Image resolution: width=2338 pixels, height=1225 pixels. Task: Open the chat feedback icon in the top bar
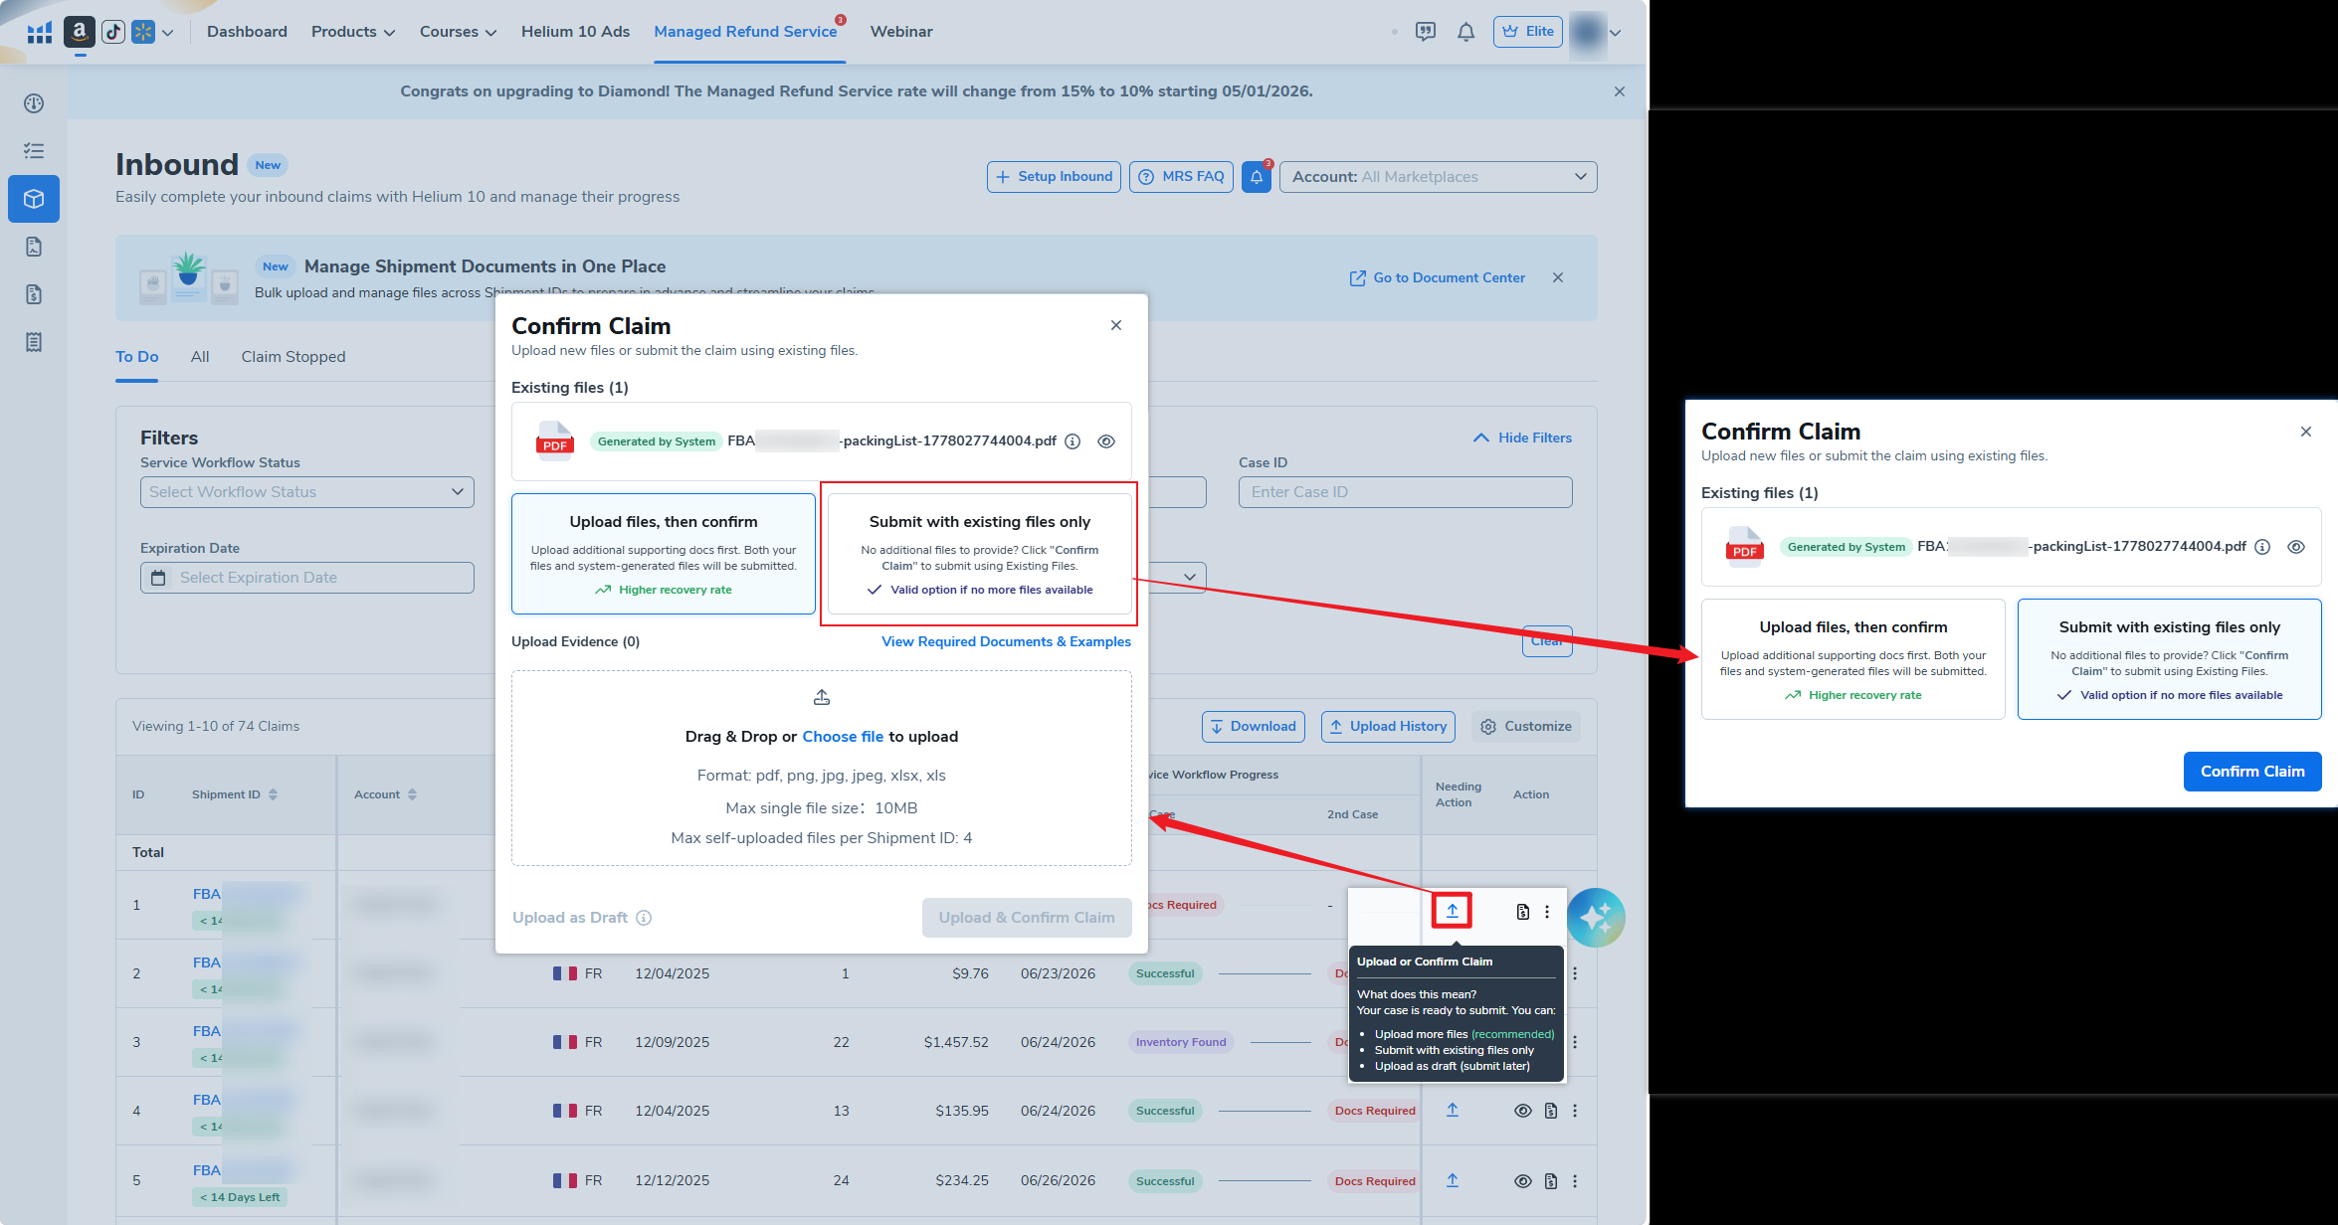point(1426,32)
